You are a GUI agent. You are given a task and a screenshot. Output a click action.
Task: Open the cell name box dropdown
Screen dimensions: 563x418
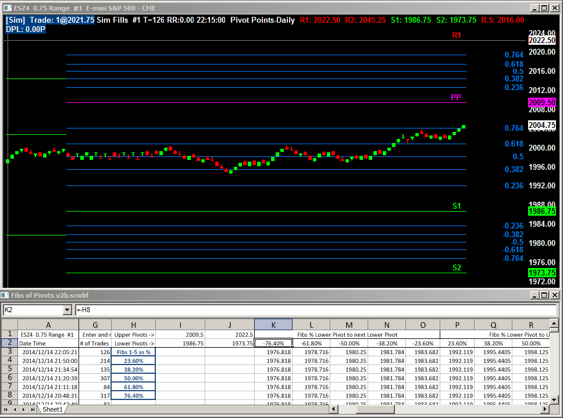[66, 310]
